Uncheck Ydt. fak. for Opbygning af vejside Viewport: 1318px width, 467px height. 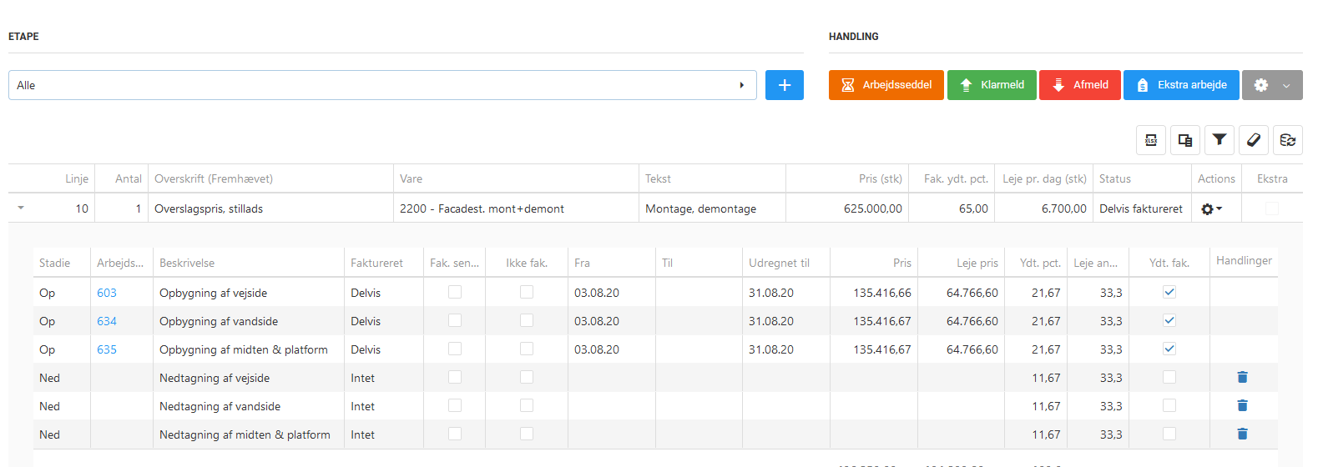point(1169,293)
